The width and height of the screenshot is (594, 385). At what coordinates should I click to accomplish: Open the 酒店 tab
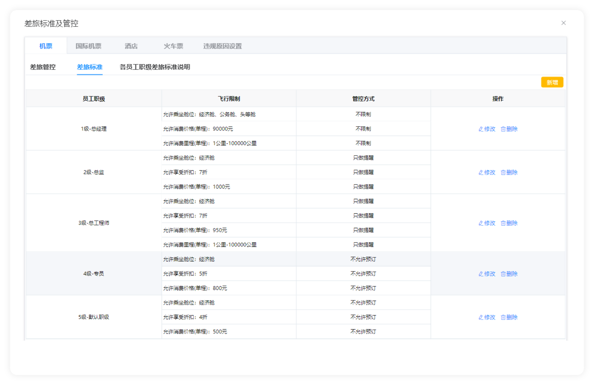coord(131,46)
